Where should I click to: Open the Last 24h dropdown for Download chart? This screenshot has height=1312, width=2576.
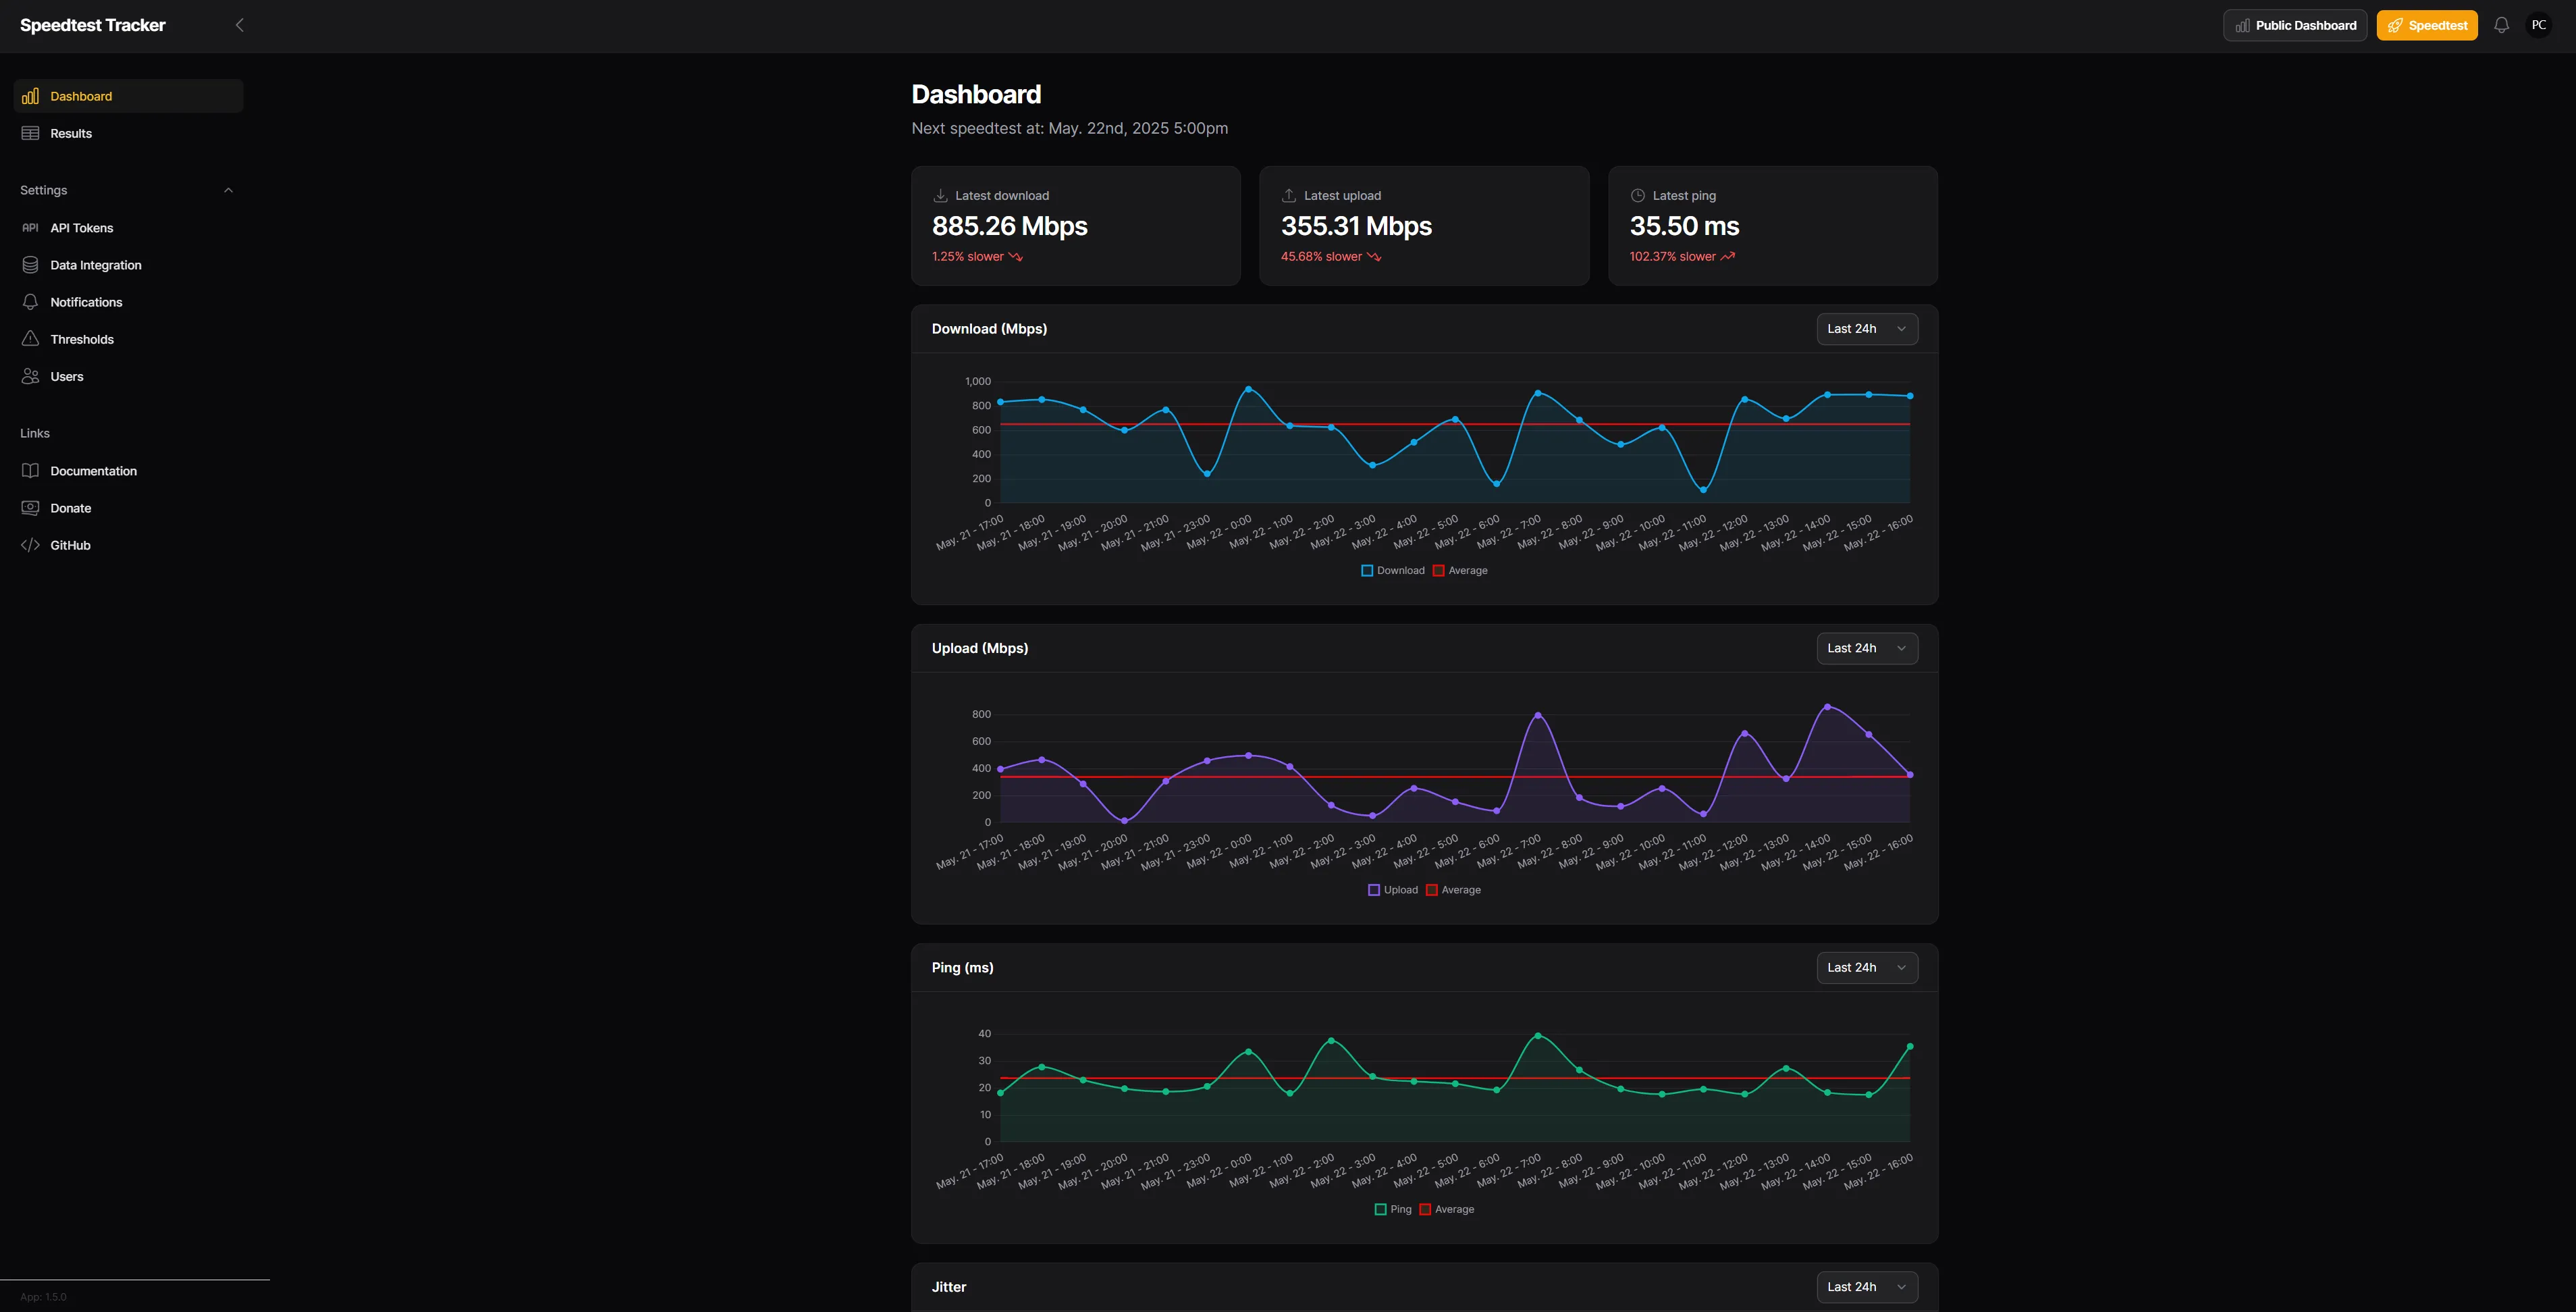(x=1866, y=328)
